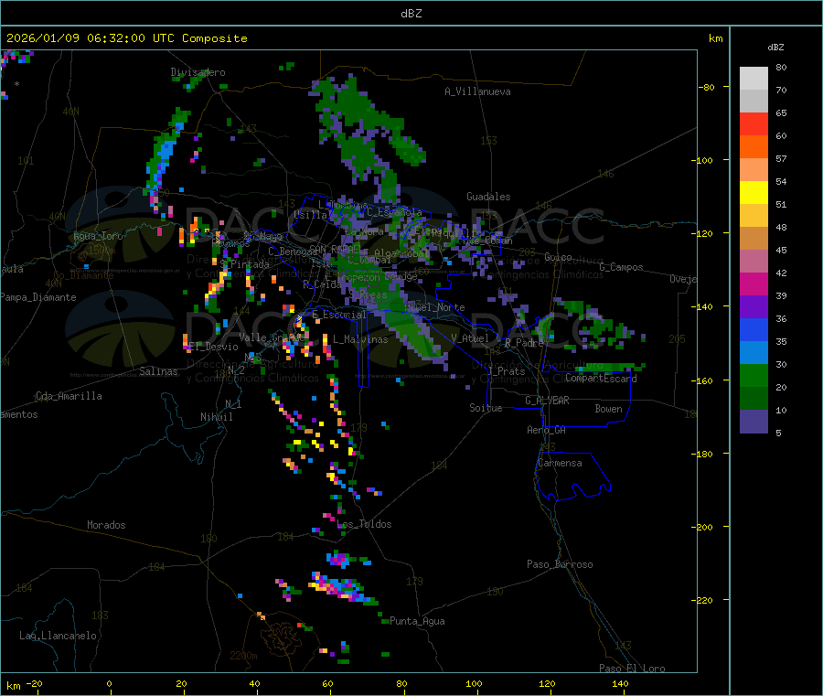The width and height of the screenshot is (823, 696).
Task: Select the blue 35-36 dBZ legend swatch
Action: (754, 329)
